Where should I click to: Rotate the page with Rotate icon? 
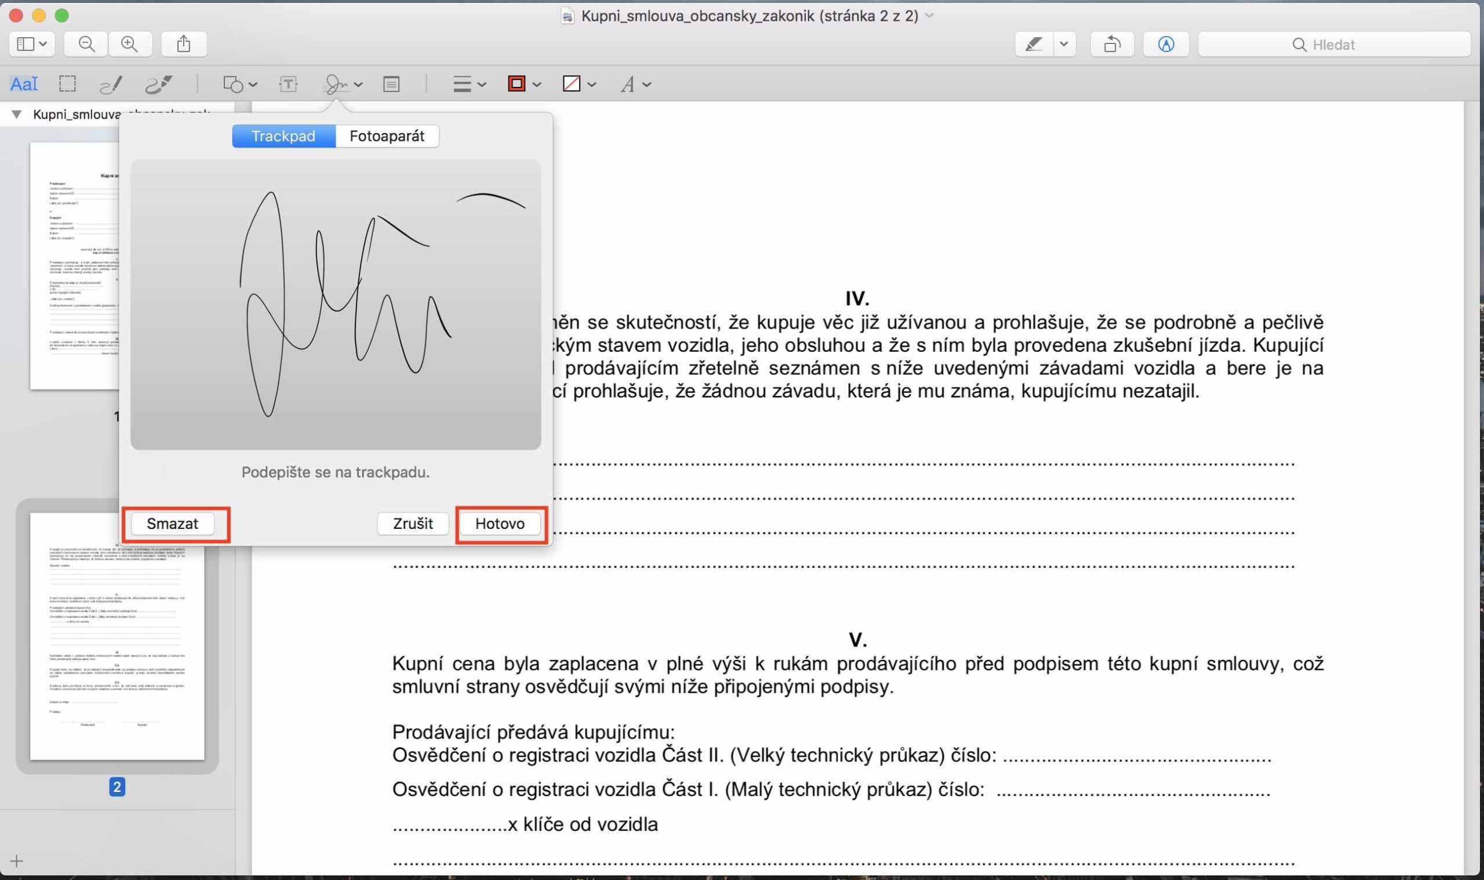(1111, 45)
